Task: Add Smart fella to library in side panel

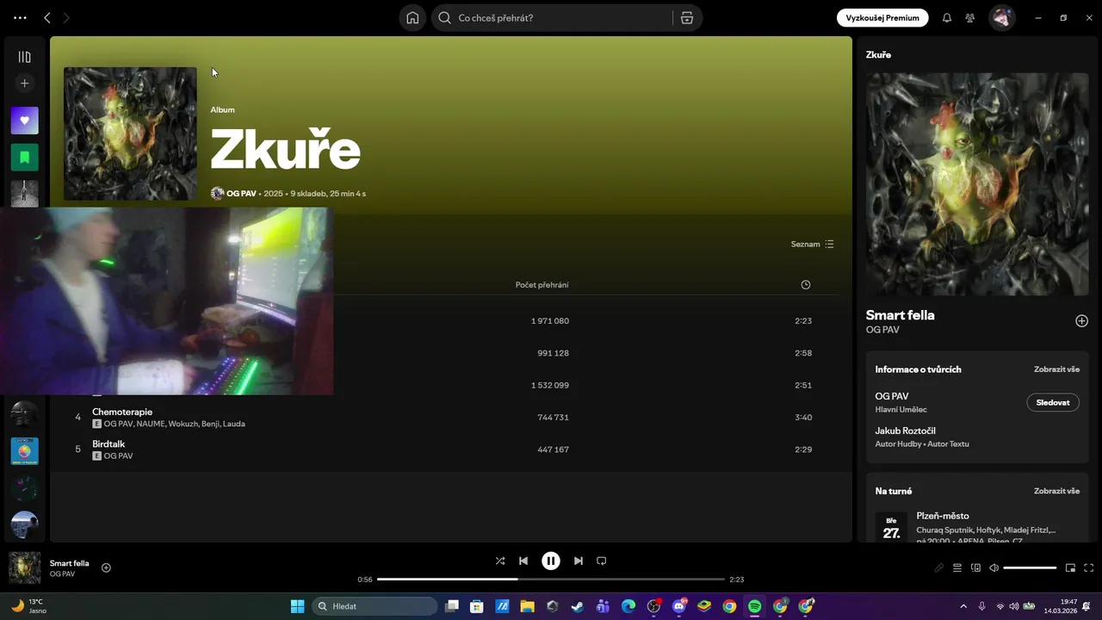Action: (1081, 321)
